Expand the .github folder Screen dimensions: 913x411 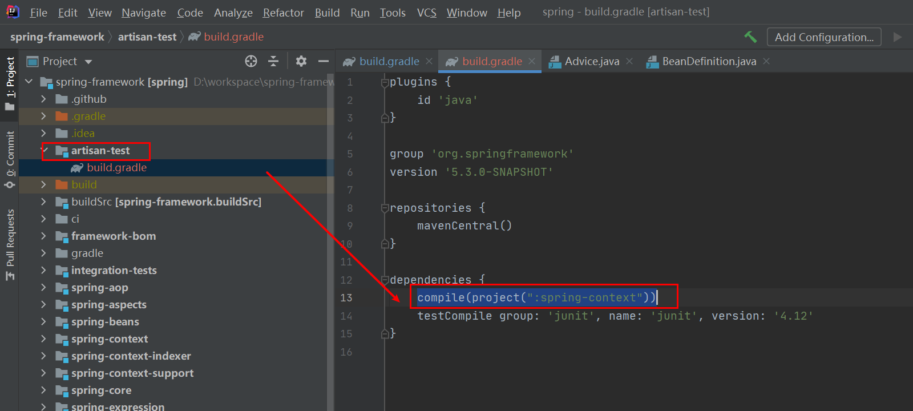coord(43,99)
